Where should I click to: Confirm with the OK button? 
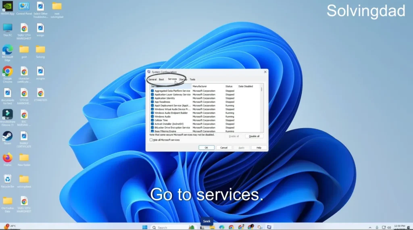[x=206, y=148]
